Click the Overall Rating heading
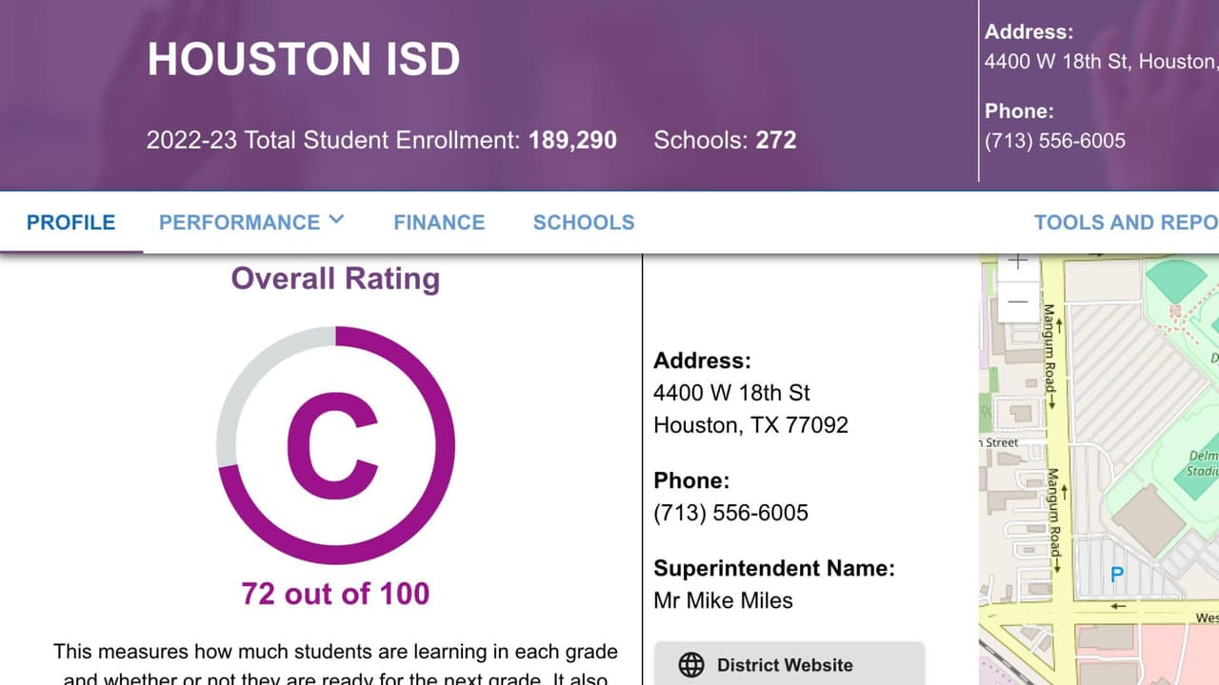Viewport: 1219px width, 685px height. point(335,279)
